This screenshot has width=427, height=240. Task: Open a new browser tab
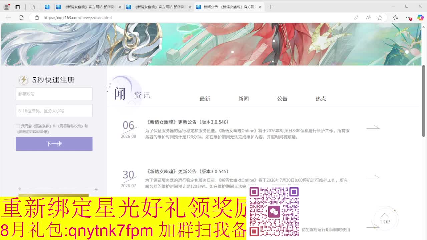271,7
